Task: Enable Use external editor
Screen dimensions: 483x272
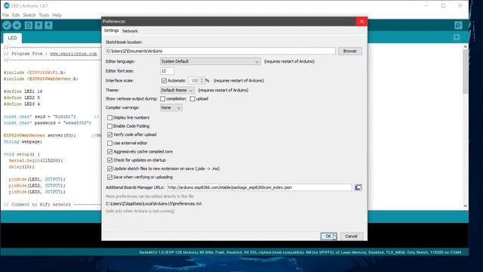Action: [x=109, y=143]
